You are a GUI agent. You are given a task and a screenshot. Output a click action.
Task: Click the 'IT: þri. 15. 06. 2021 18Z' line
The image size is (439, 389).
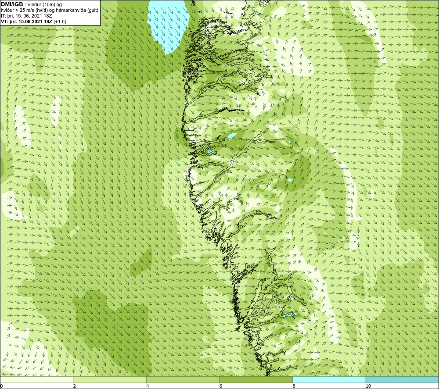26,16
